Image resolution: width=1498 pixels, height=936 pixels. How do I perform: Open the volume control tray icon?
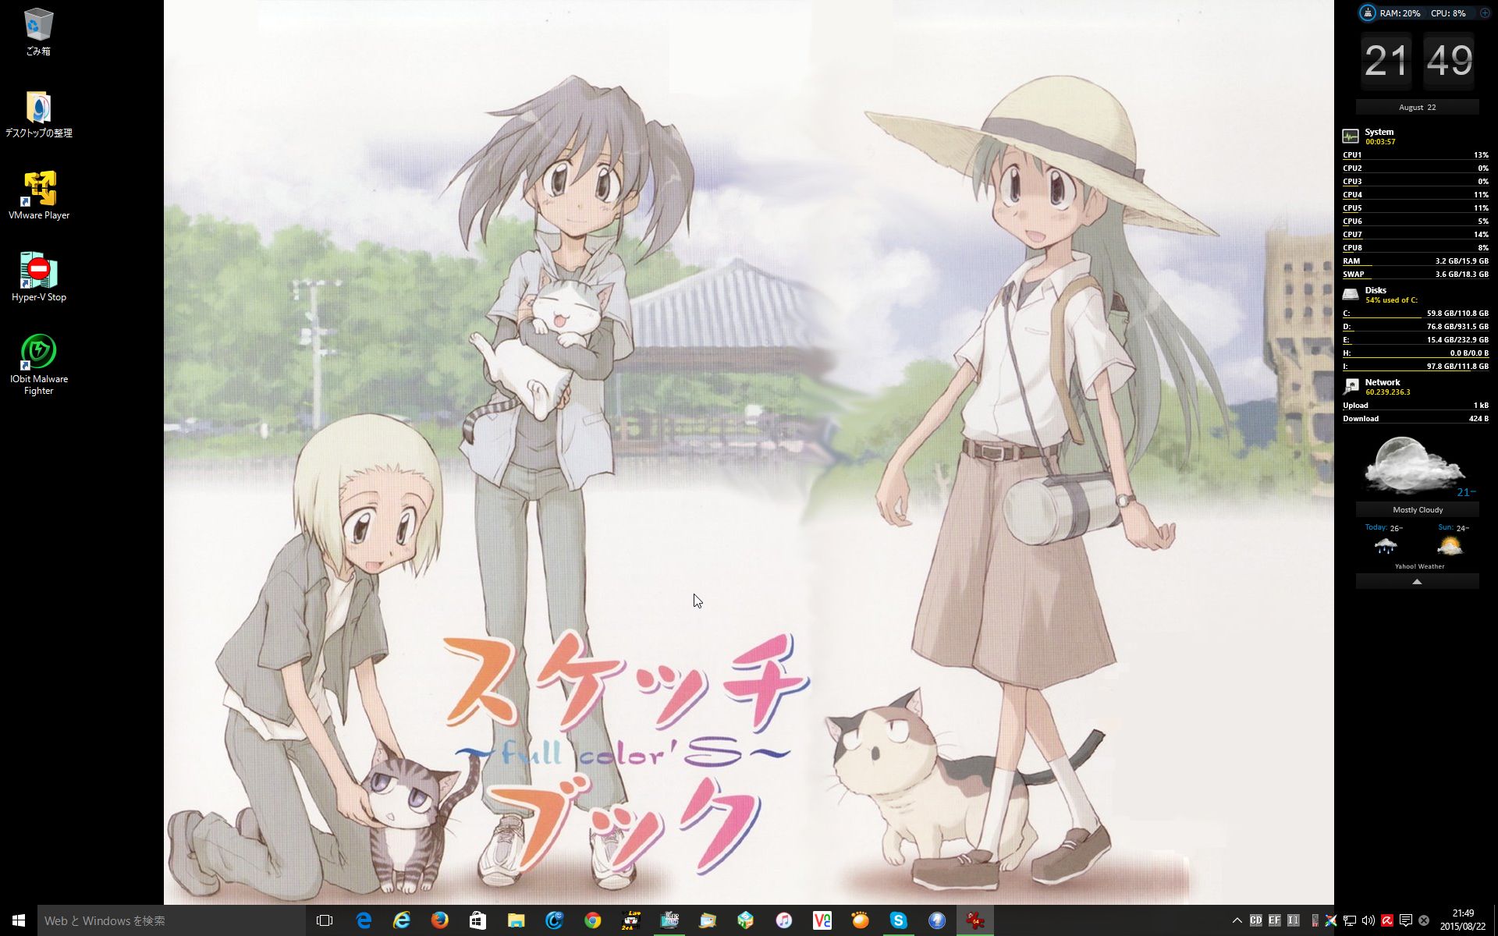1368,920
